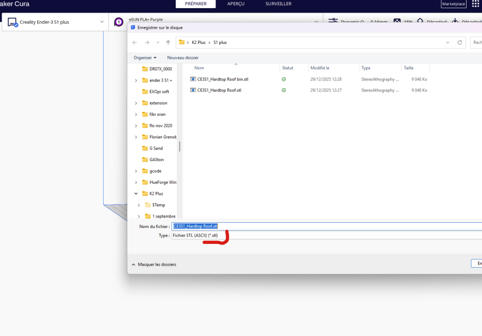This screenshot has height=336, width=482.
Task: Open Creality Ender-3 S1 plus printer selector
Action: [x=55, y=22]
